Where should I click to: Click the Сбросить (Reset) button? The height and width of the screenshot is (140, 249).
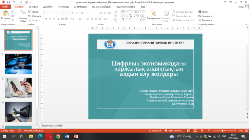point(35,16)
